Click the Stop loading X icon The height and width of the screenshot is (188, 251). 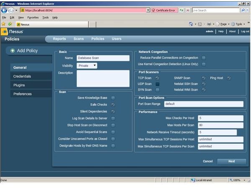point(188,10)
